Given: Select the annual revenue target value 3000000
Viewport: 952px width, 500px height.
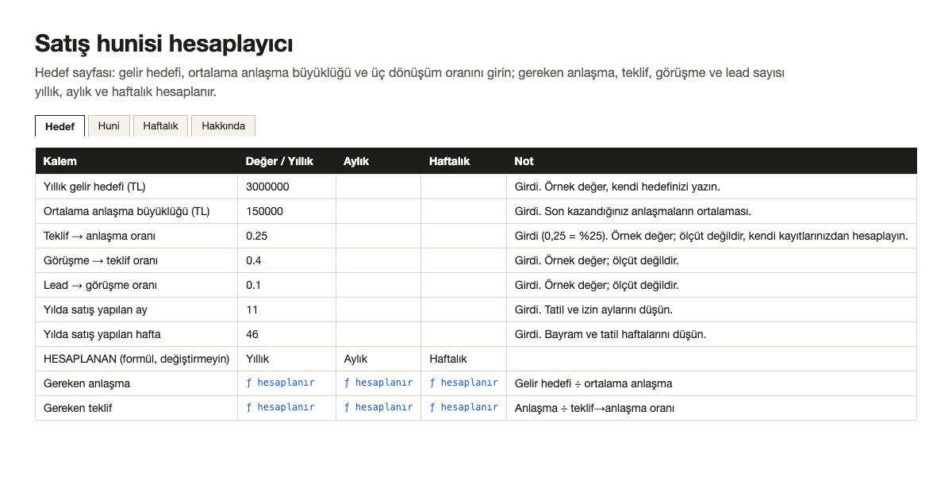Looking at the screenshot, I should [x=286, y=187].
